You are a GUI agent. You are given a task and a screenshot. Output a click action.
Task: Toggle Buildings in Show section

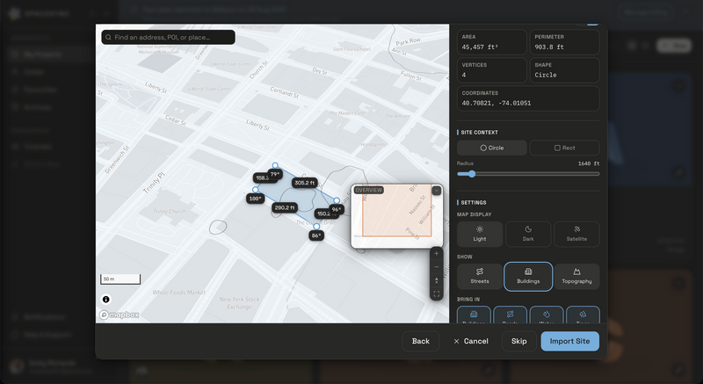pyautogui.click(x=528, y=277)
